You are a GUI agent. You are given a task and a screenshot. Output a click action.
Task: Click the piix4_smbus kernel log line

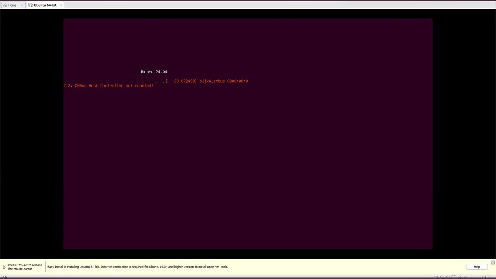coord(207,81)
